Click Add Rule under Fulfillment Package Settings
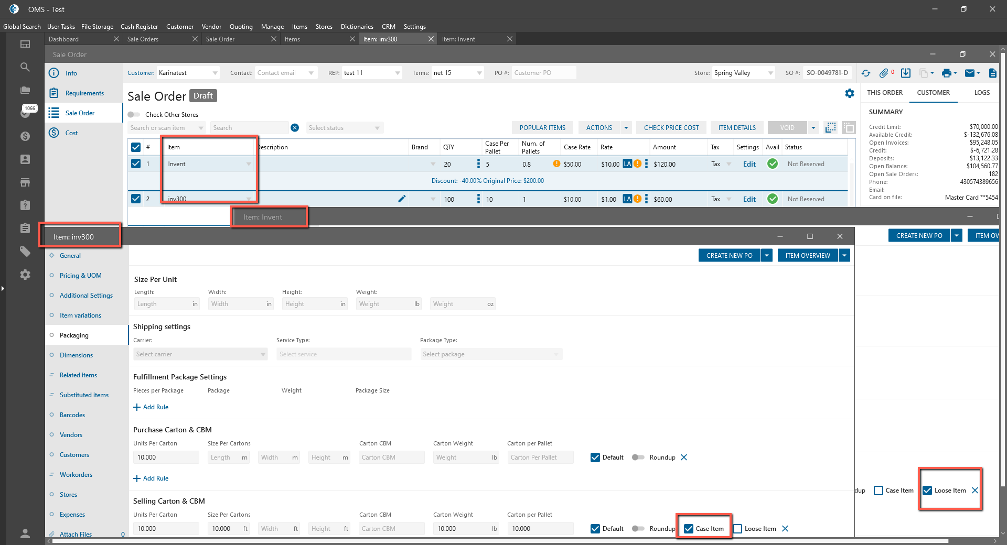The height and width of the screenshot is (545, 1007). 151,407
